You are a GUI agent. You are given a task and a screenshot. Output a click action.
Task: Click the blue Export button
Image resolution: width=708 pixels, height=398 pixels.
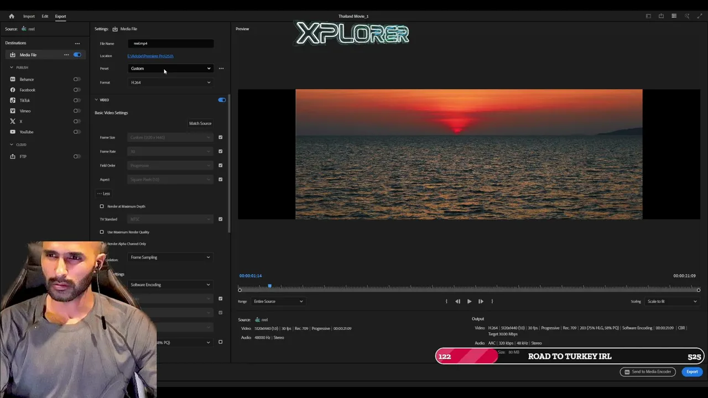click(x=692, y=371)
